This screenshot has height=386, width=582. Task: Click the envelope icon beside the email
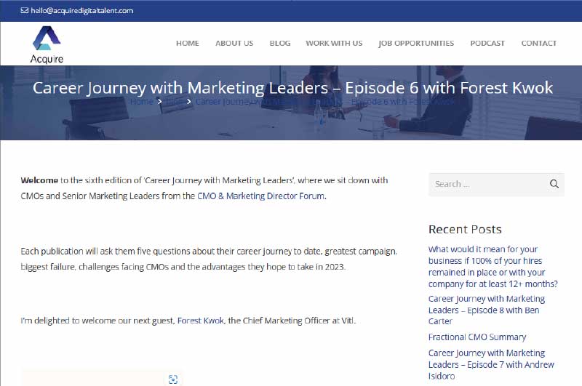pyautogui.click(x=25, y=10)
